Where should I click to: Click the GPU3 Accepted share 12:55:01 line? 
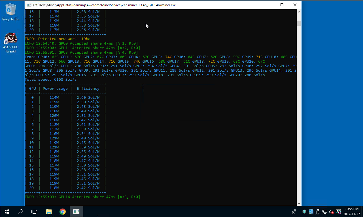point(81,52)
